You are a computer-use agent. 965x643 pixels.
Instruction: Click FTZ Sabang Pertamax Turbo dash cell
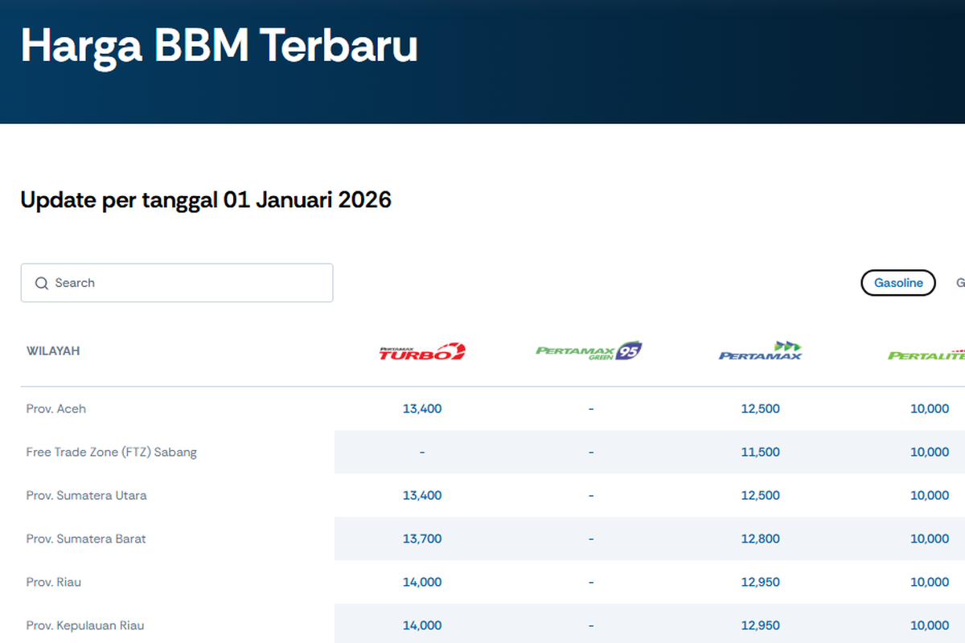point(422,452)
